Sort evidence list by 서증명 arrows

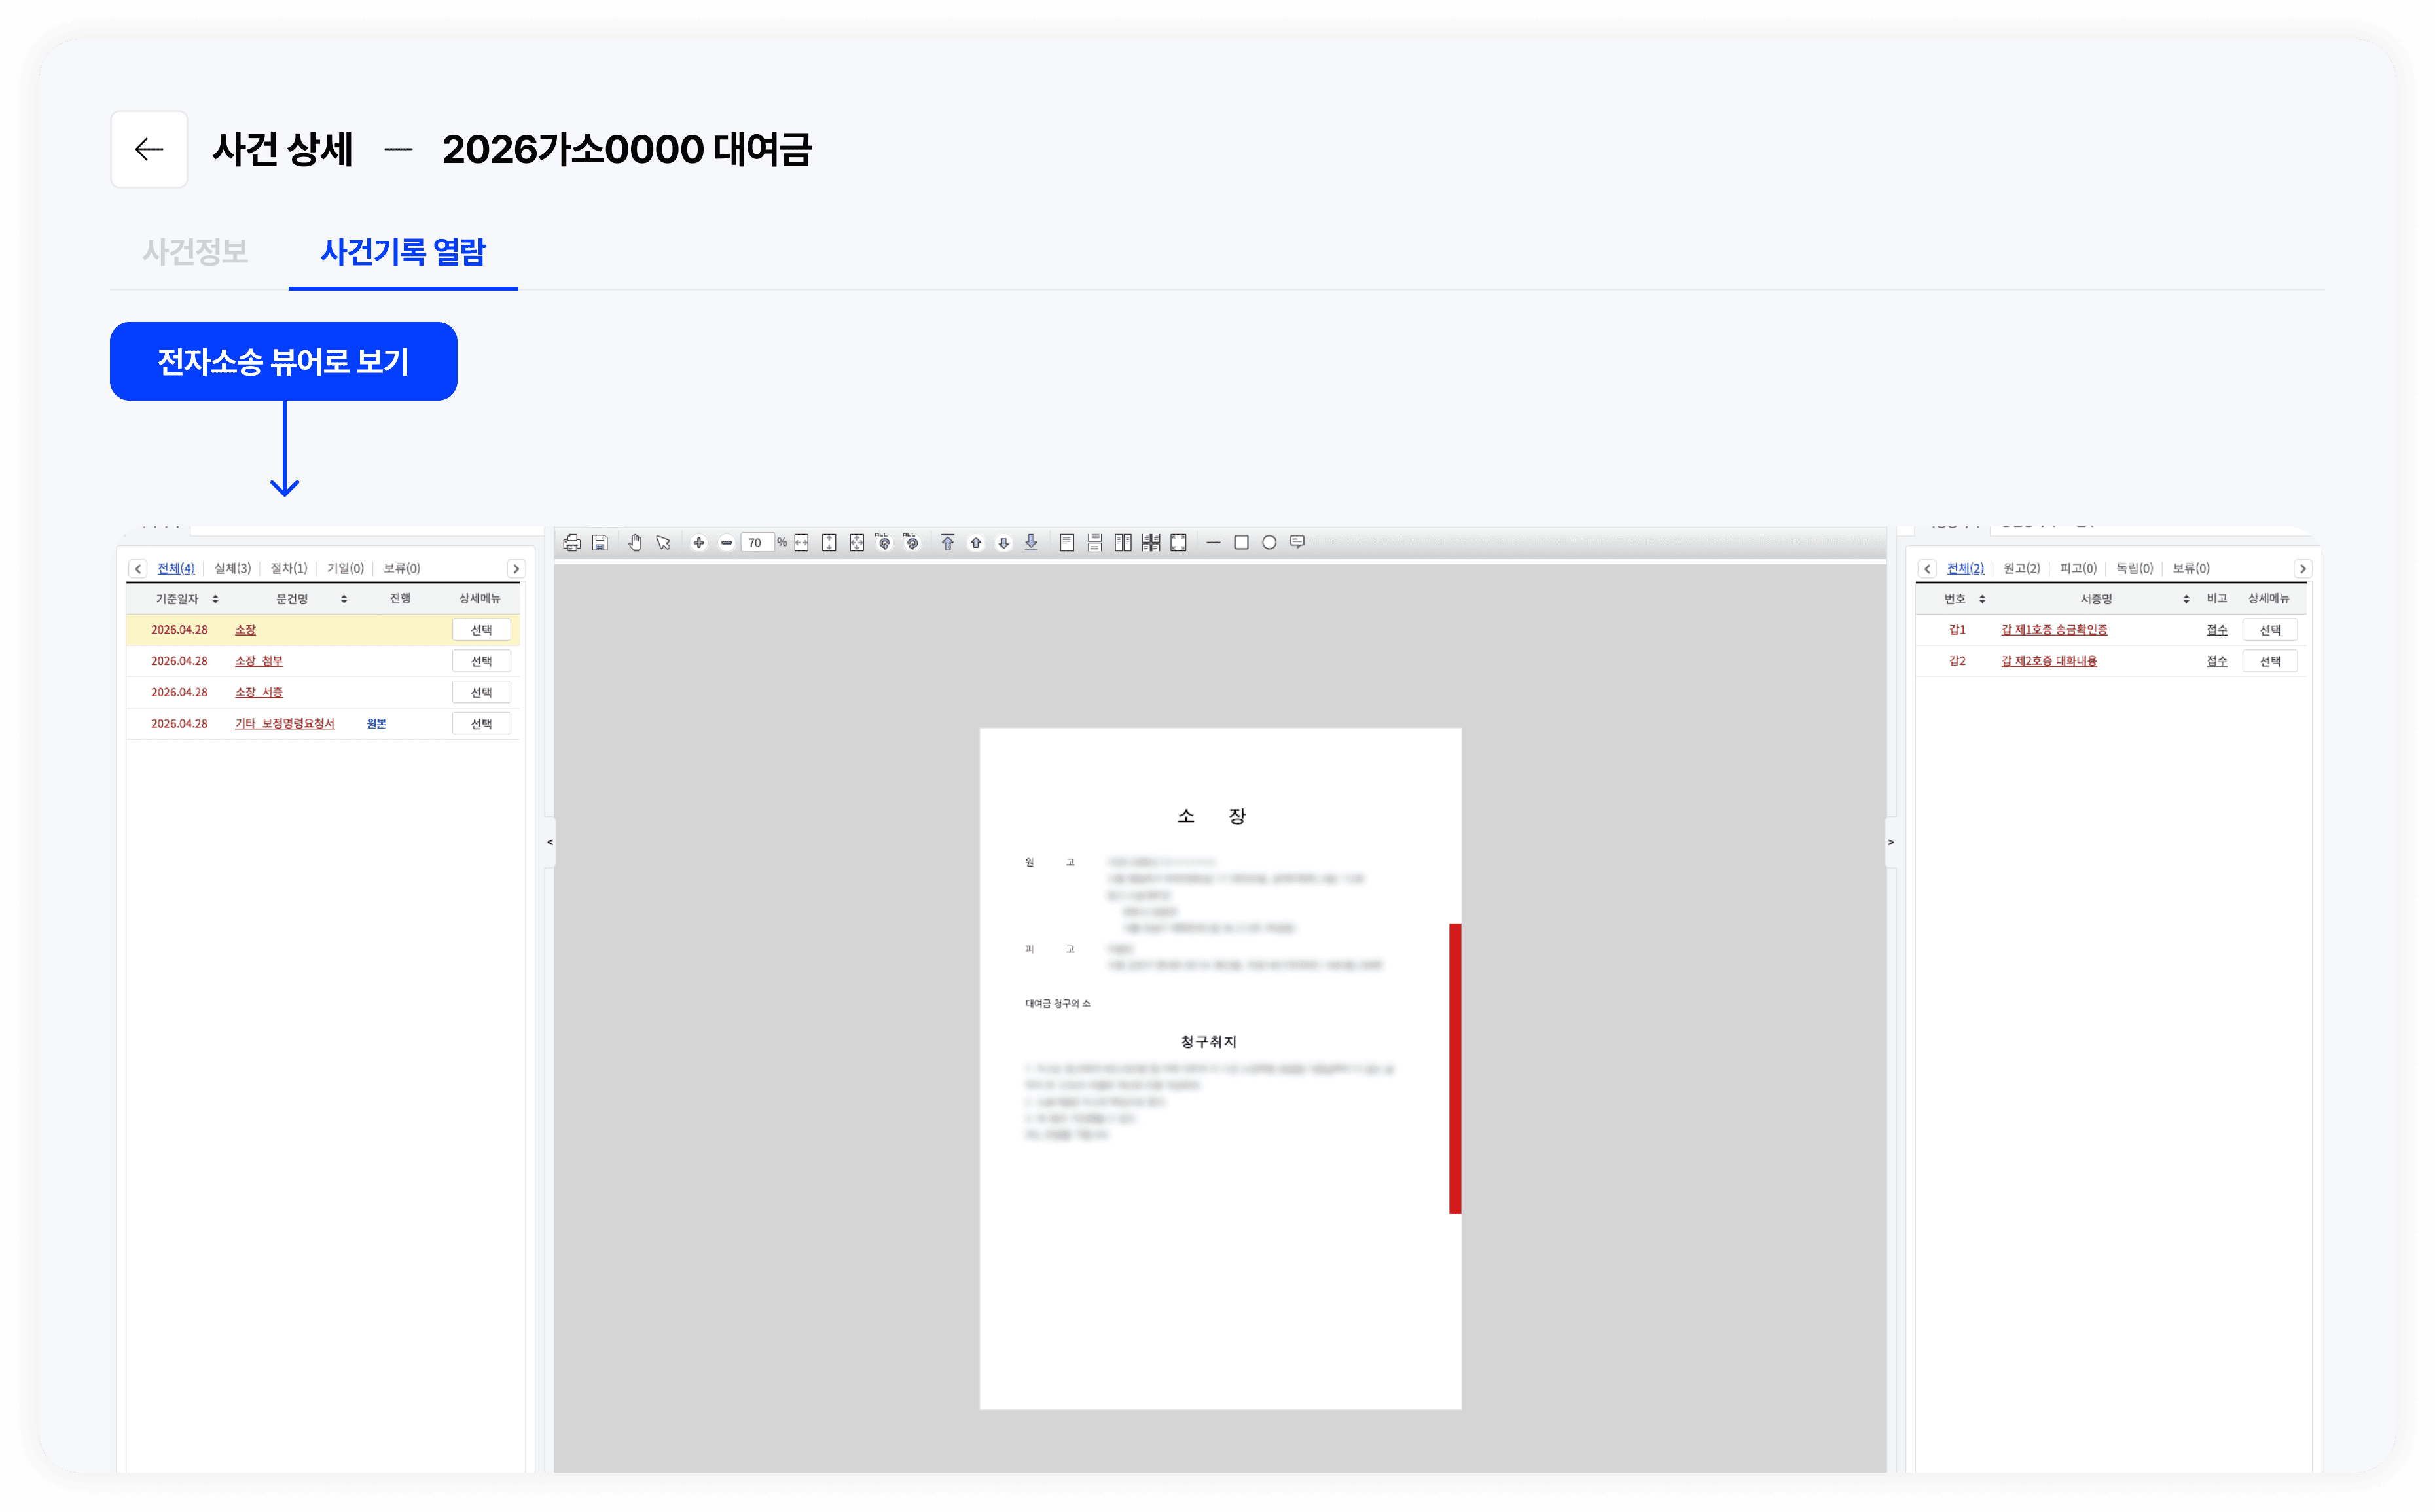(x=2186, y=599)
